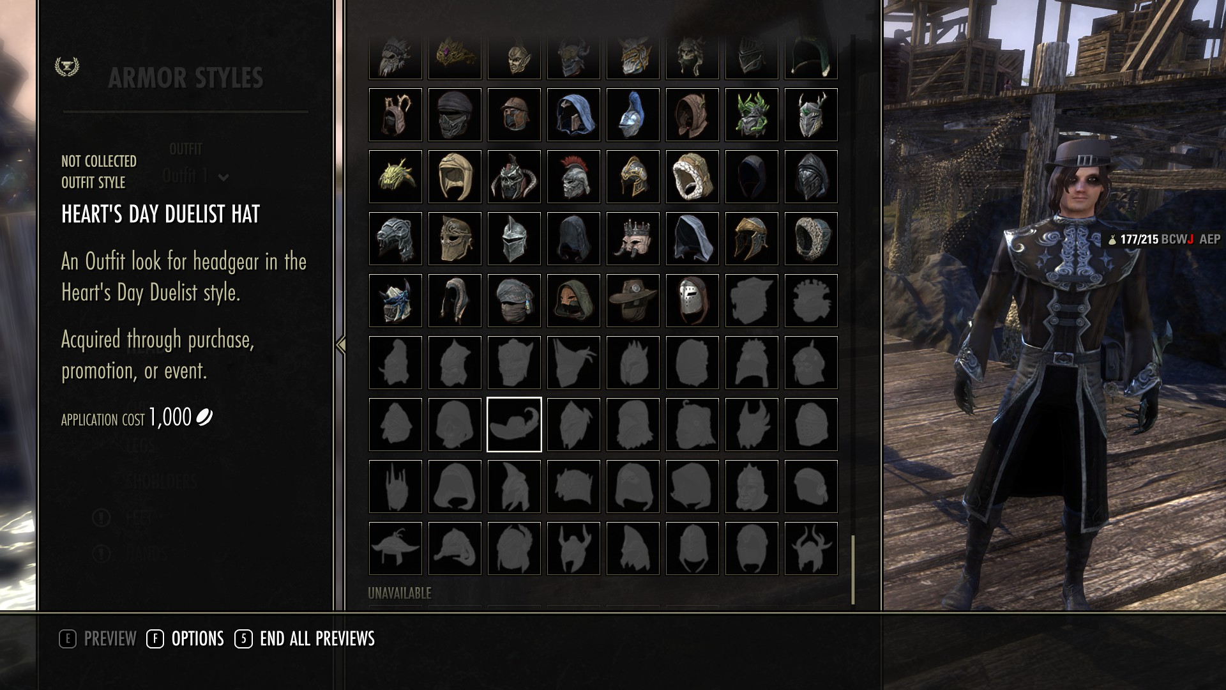Click End All Previews
Image resolution: width=1226 pixels, height=690 pixels.
305,639
